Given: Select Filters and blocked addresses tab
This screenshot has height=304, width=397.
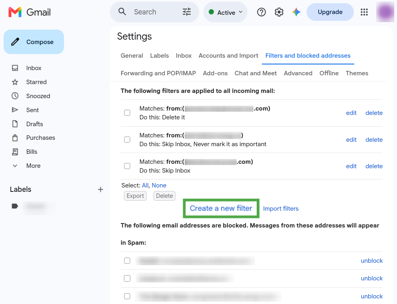Looking at the screenshot, I should pos(308,56).
